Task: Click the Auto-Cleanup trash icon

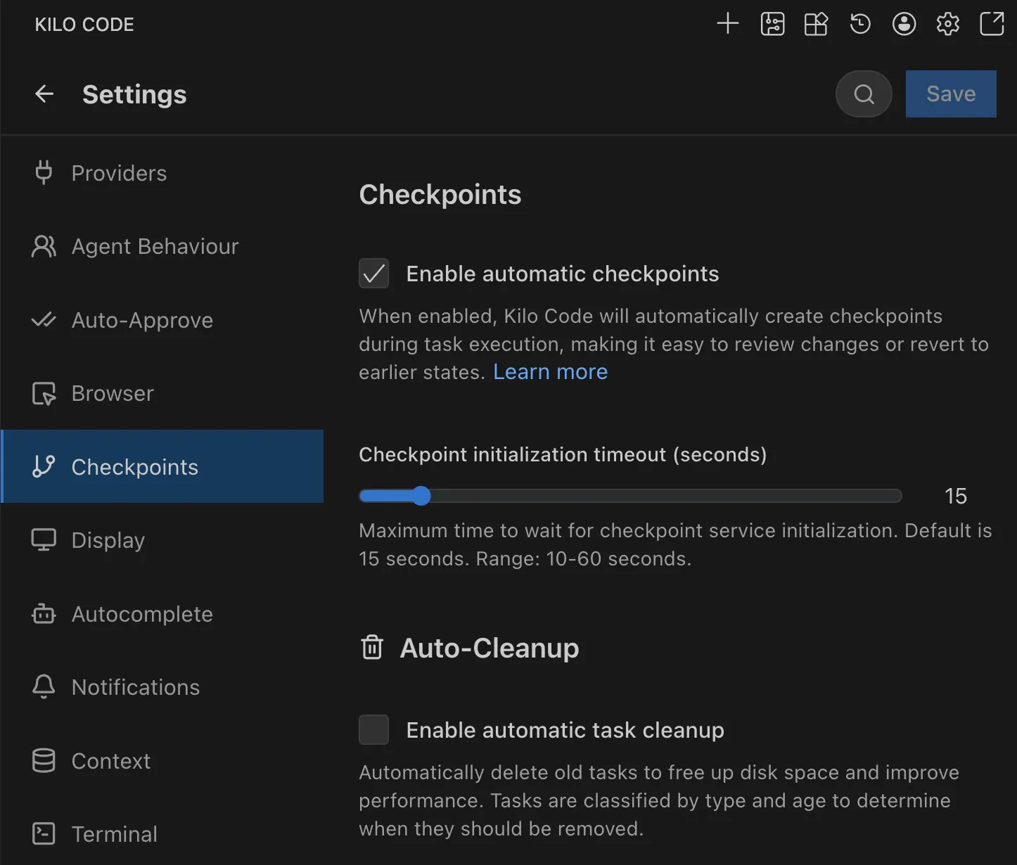Action: click(372, 647)
